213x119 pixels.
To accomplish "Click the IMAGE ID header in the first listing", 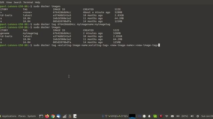I will tap(59, 9).
